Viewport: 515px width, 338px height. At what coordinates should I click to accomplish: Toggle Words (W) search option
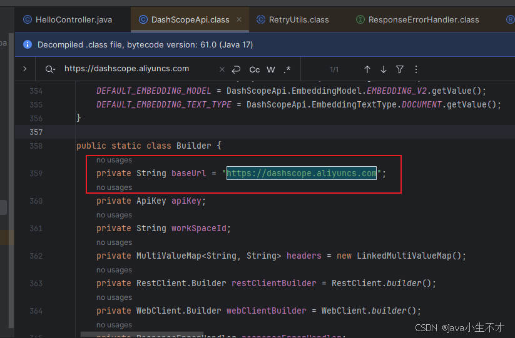click(271, 69)
